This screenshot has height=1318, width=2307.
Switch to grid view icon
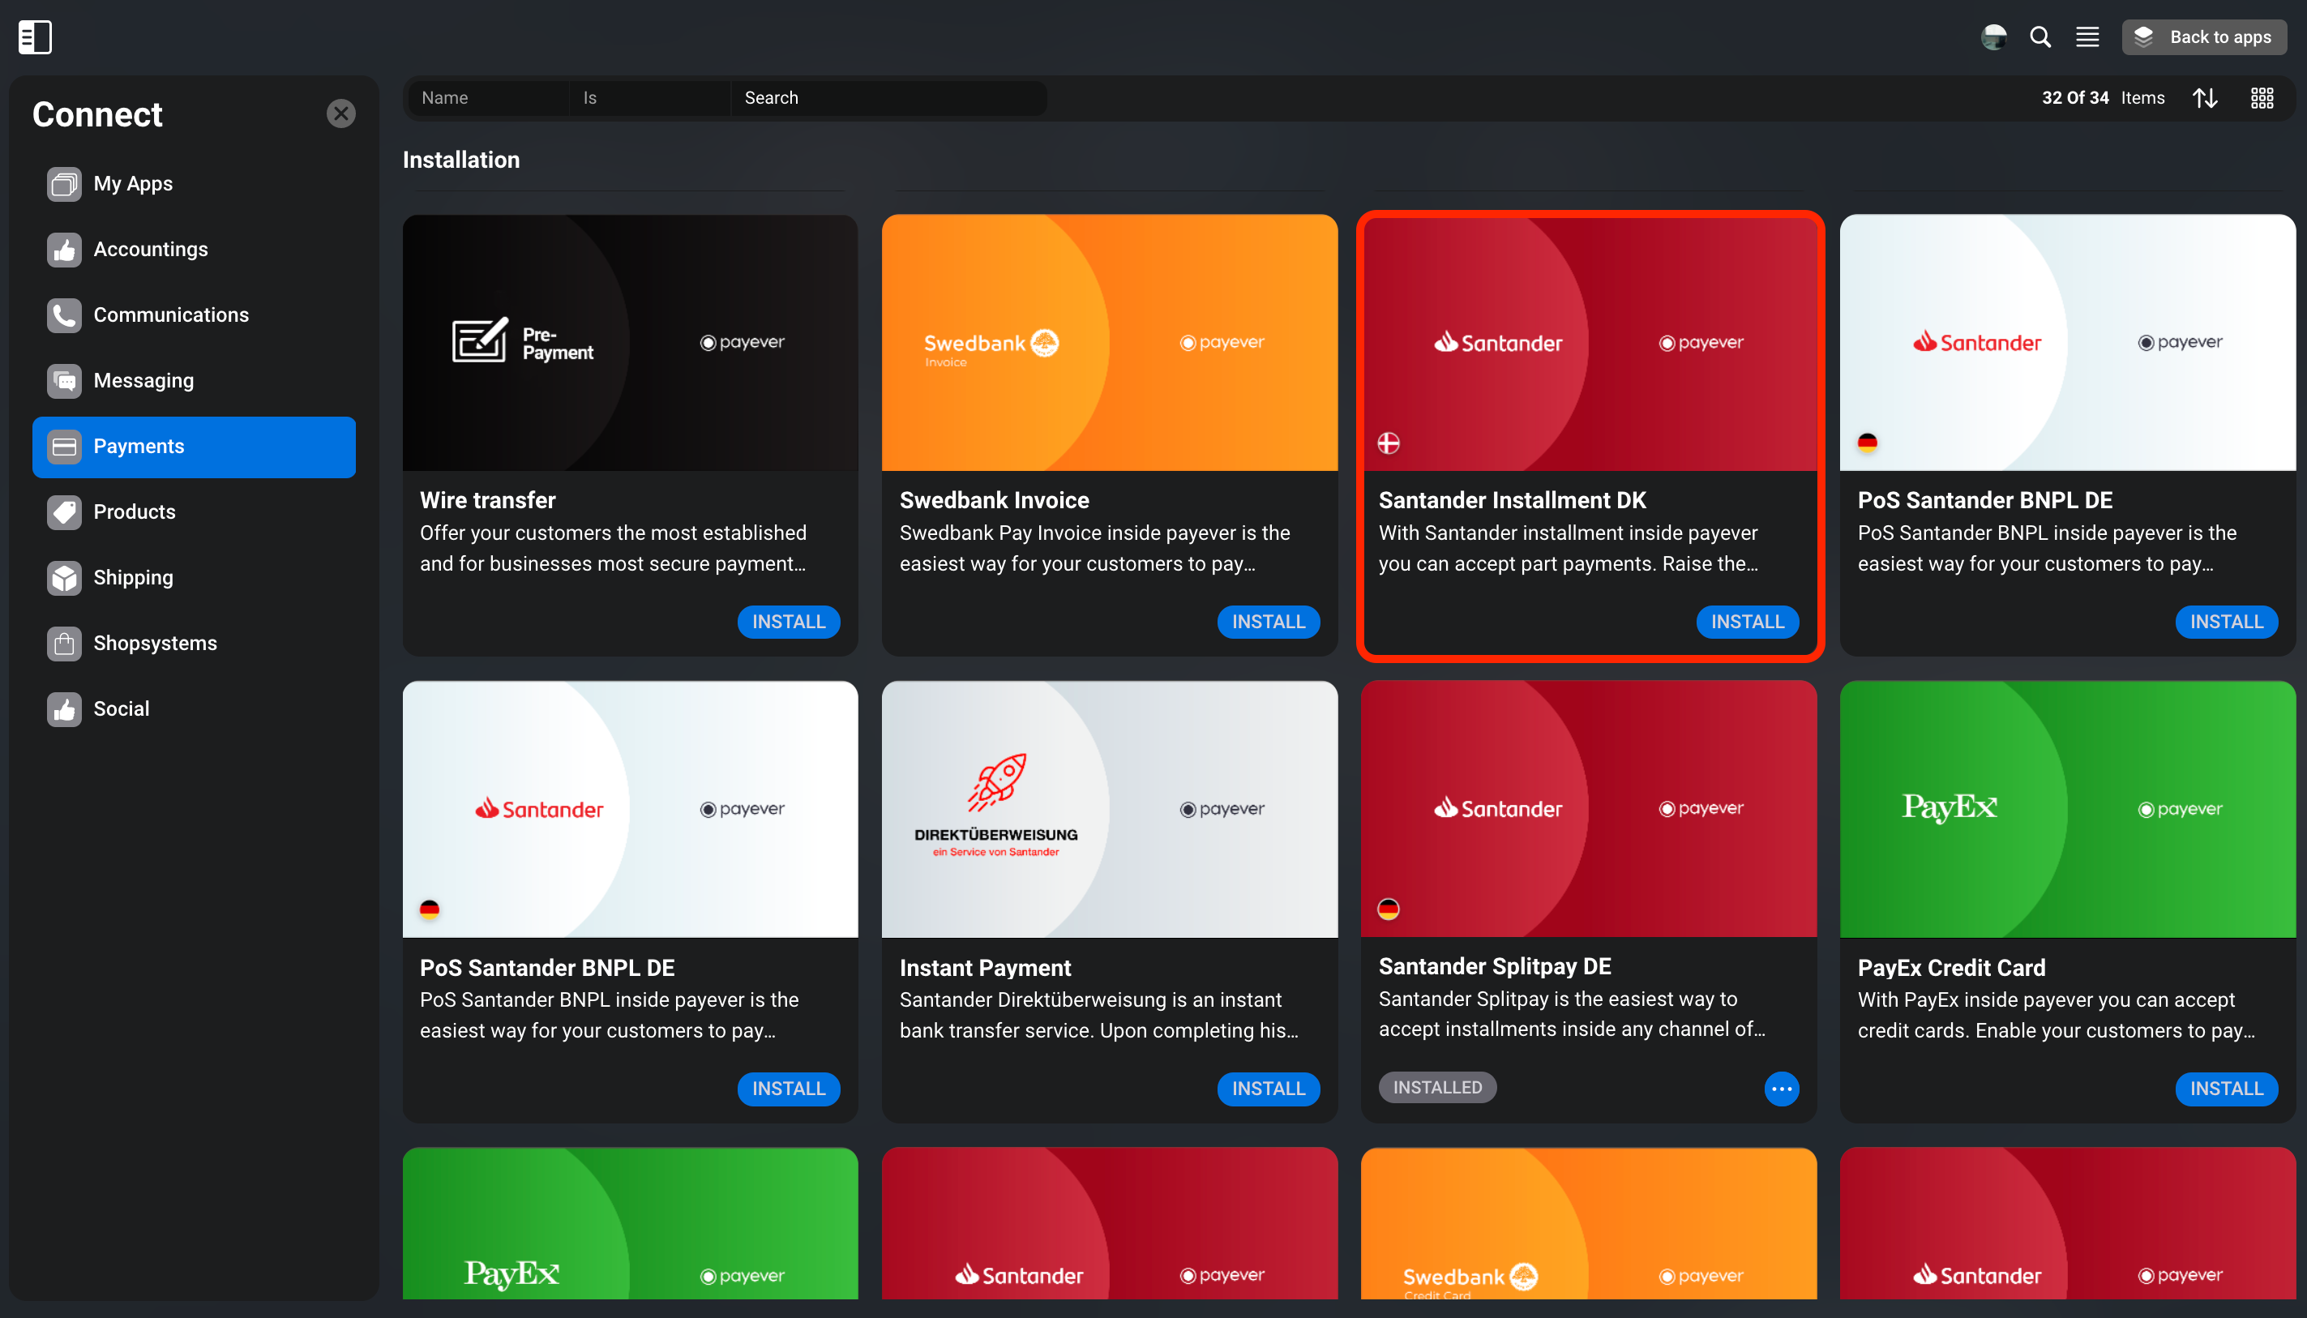pos(2262,98)
